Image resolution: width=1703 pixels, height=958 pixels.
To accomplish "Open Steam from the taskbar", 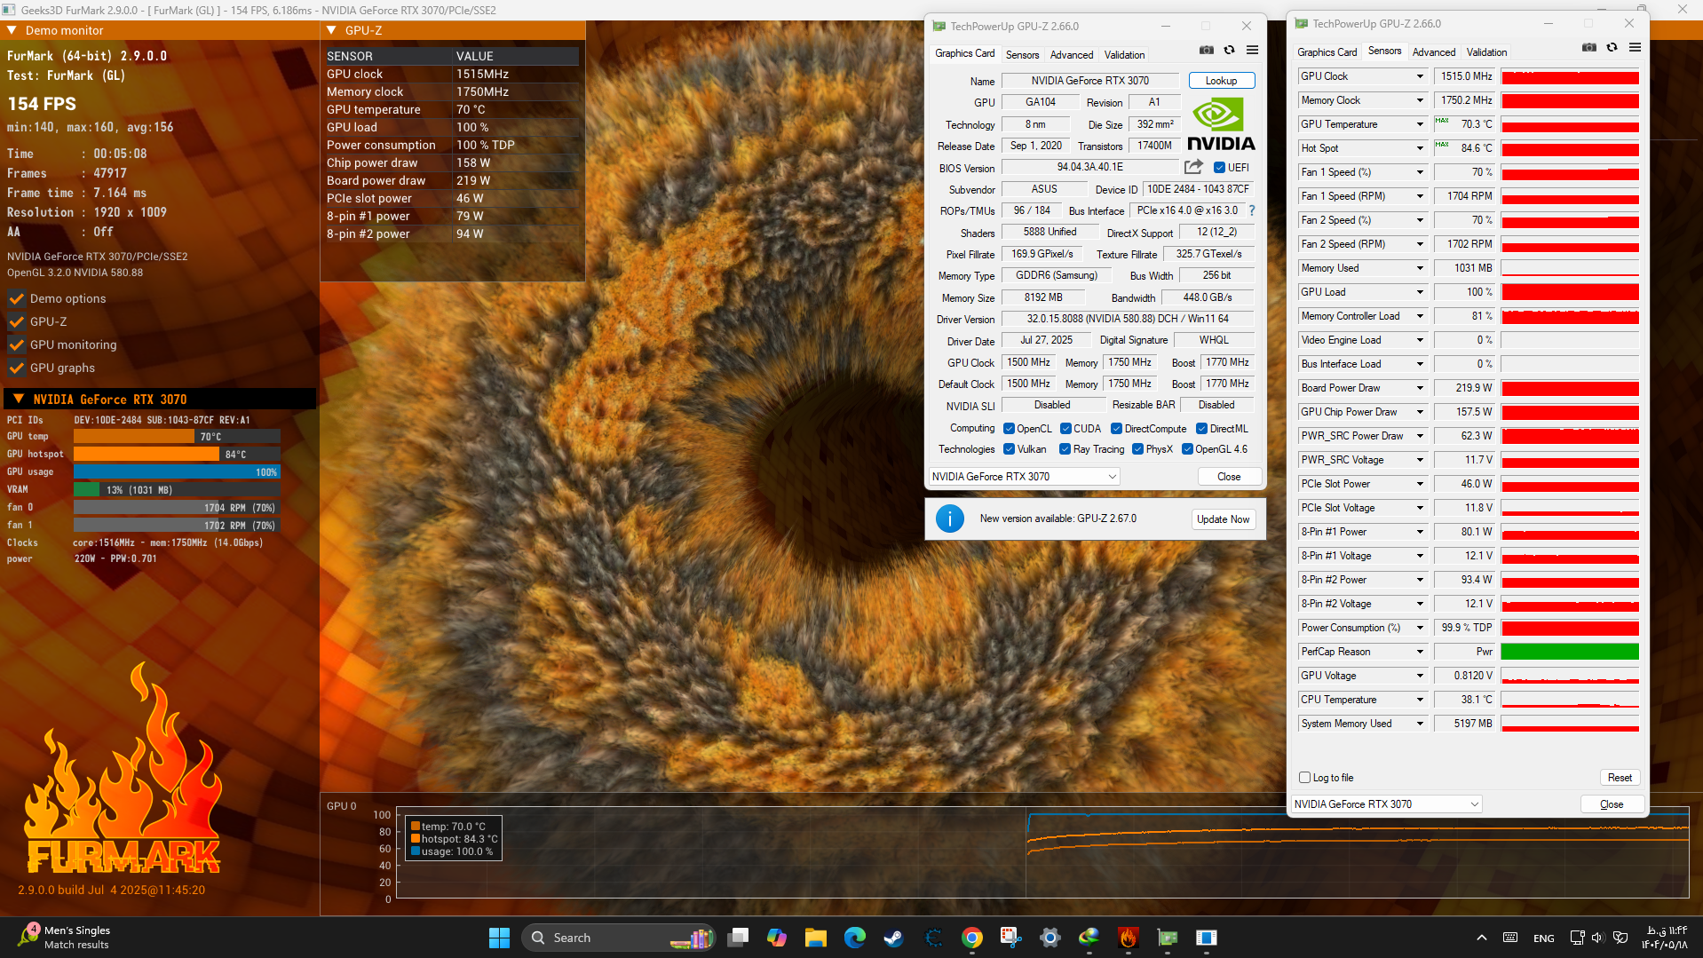I will (x=894, y=938).
